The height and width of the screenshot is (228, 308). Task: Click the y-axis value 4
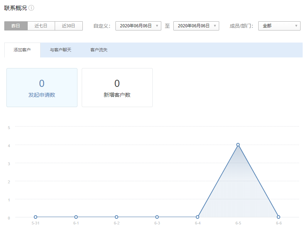(9, 146)
